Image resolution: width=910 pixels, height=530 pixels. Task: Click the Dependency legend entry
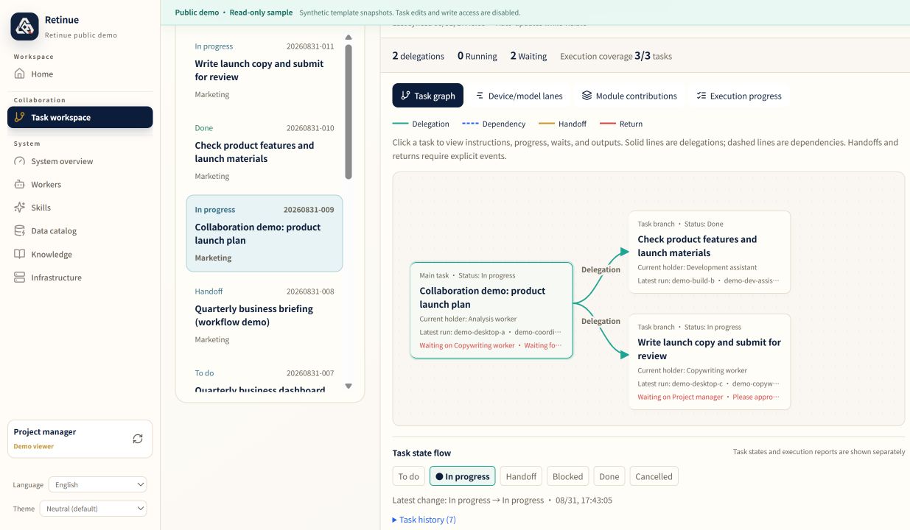tap(494, 124)
